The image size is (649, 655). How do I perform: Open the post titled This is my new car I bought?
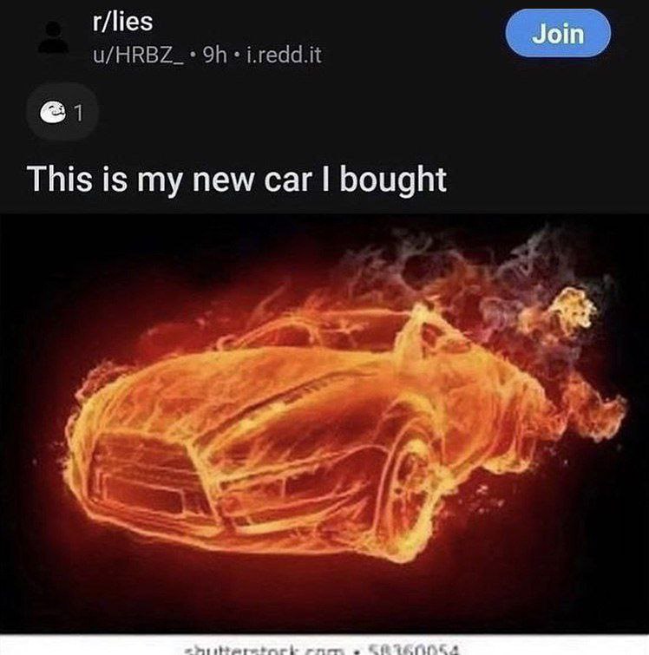point(237,180)
